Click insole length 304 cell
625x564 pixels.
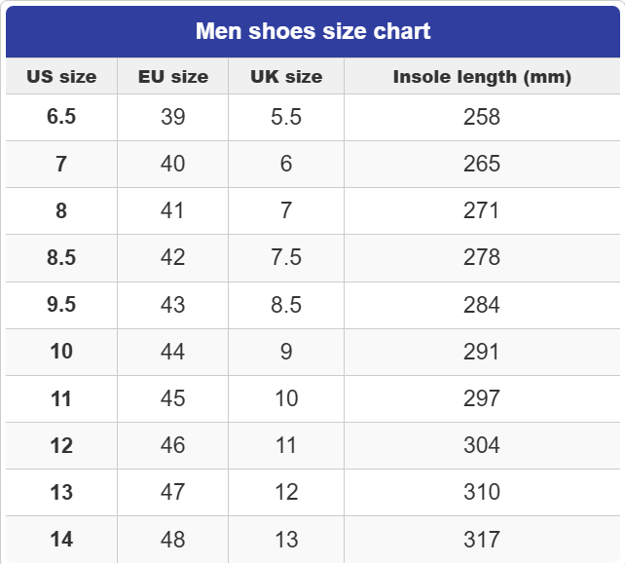coord(482,445)
